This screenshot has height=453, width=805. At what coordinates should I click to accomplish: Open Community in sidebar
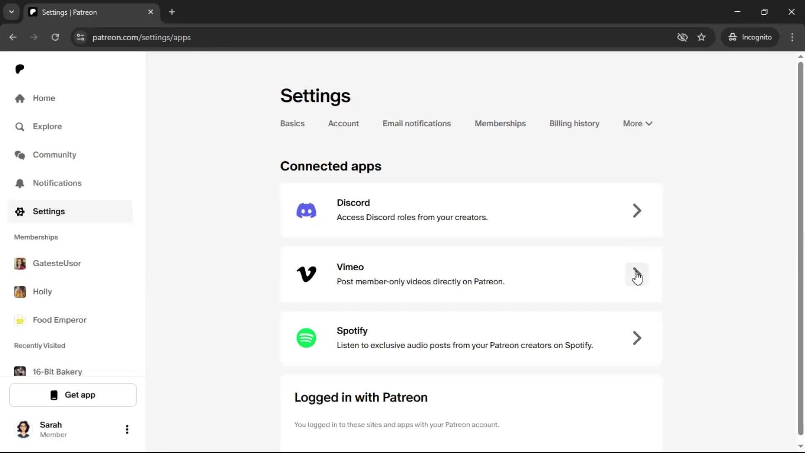[x=70, y=155]
